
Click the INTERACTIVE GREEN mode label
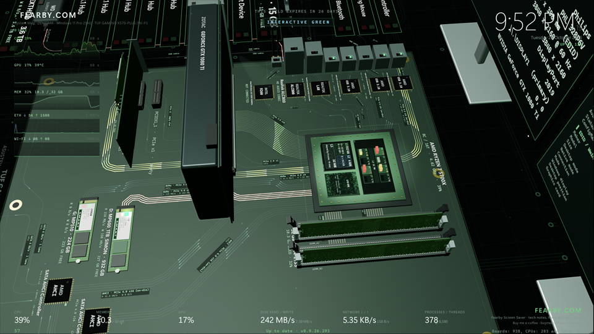[298, 22]
